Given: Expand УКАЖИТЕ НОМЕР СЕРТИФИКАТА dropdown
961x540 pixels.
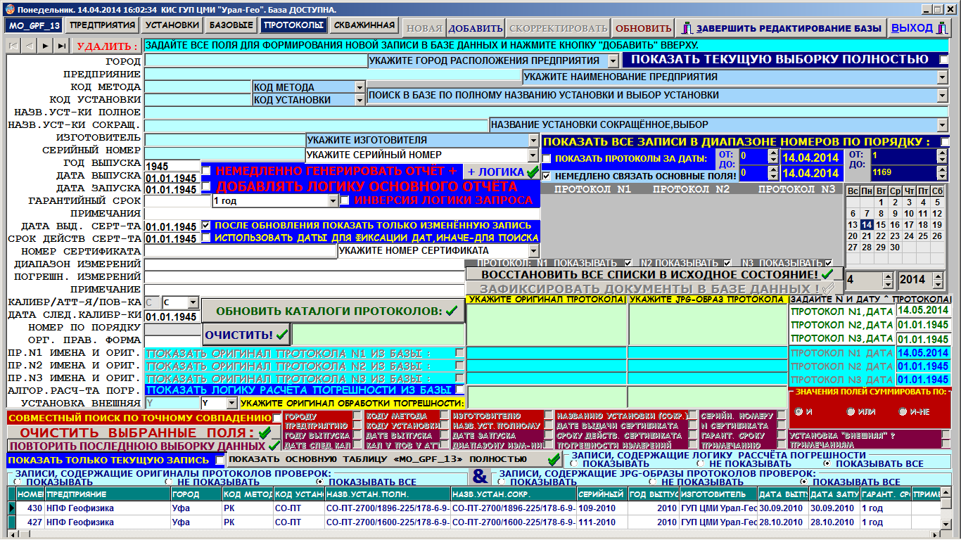Looking at the screenshot, I should coord(533,250).
